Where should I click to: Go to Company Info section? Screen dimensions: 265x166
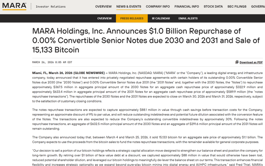tap(158, 7)
